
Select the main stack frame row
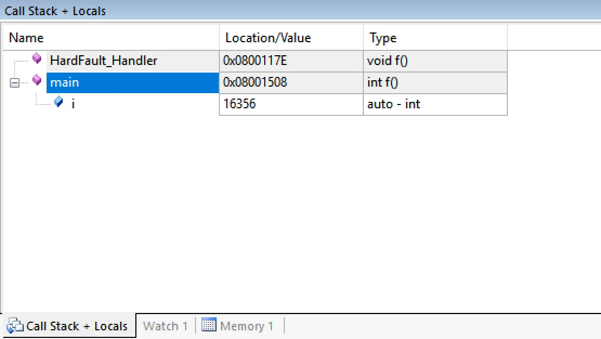64,82
